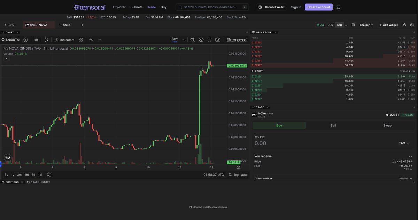Open the 1h interval dropdown

pos(36,40)
